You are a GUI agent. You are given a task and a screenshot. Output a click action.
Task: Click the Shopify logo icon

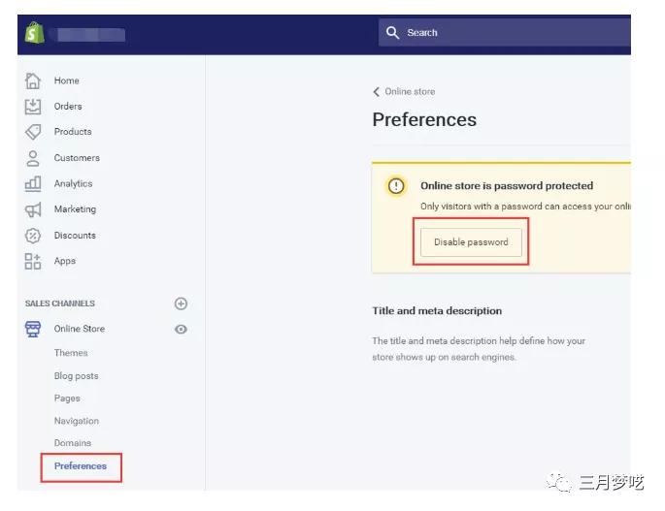click(35, 34)
